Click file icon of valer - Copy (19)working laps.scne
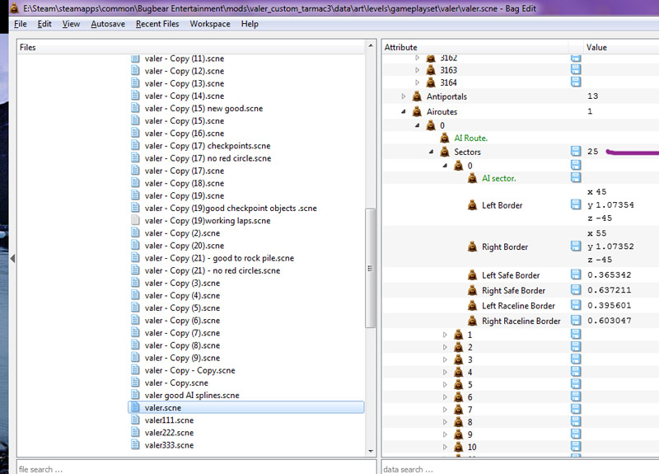 [x=135, y=220]
